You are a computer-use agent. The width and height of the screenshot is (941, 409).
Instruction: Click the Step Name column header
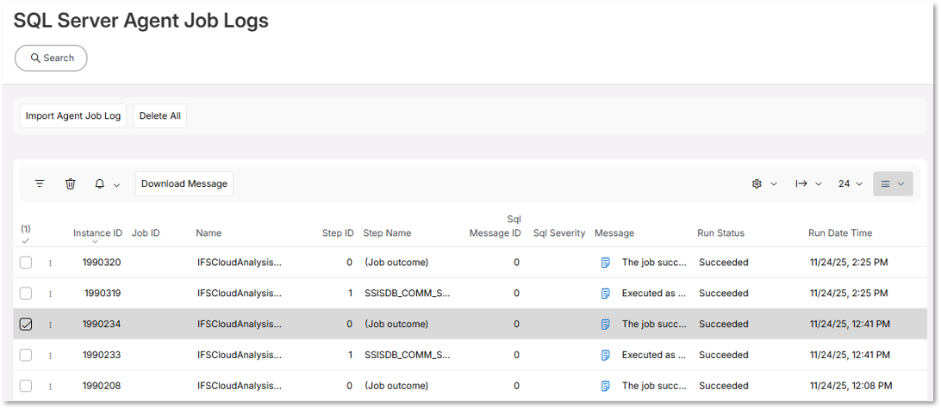(x=387, y=233)
